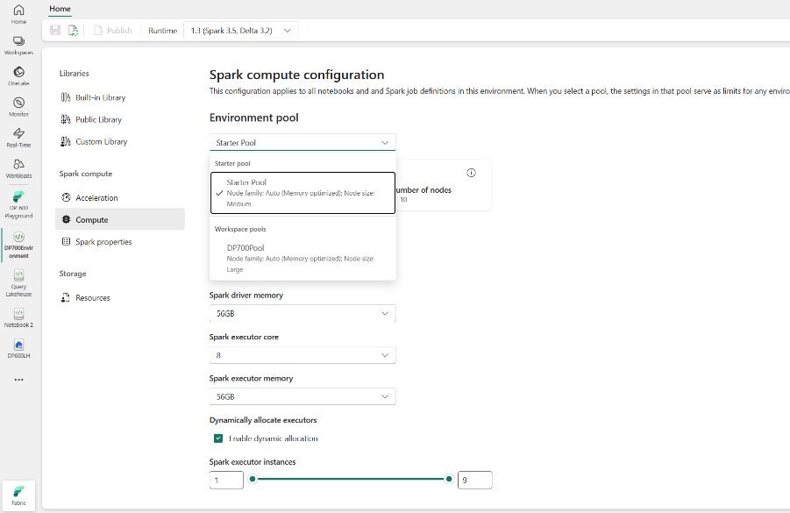Click the Save icon in toolbar

pos(55,30)
